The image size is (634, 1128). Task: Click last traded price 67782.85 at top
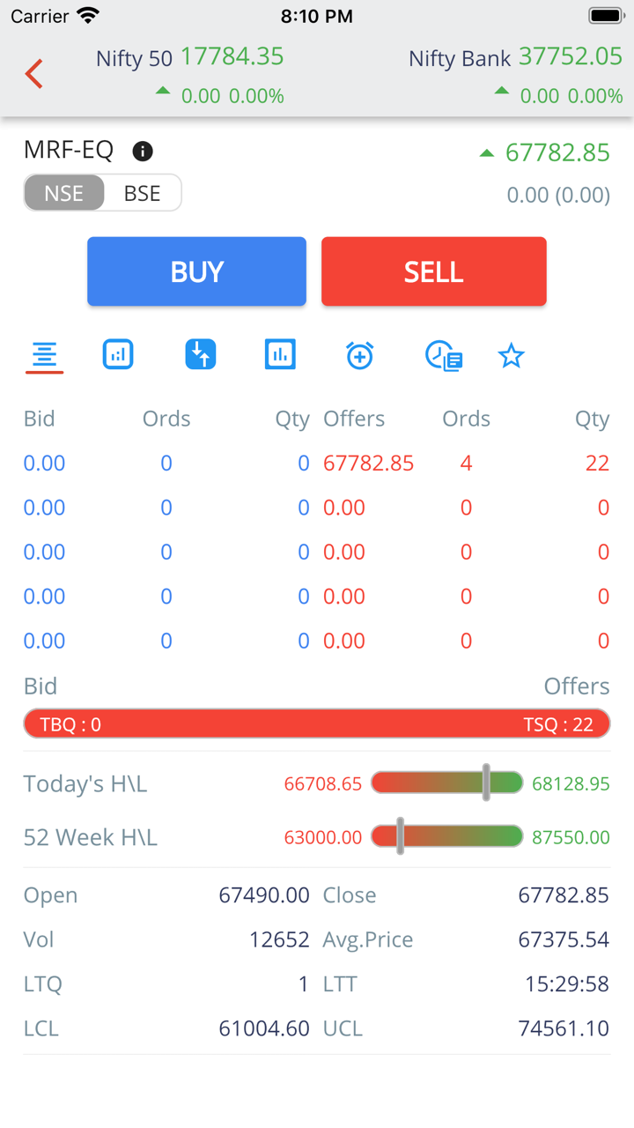coord(557,152)
